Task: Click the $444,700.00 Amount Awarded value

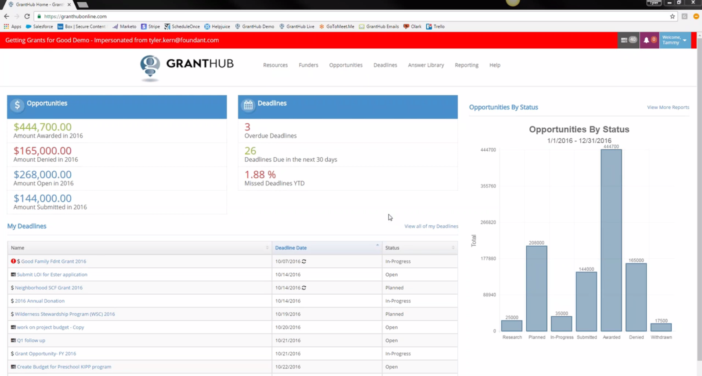Action: coord(42,127)
